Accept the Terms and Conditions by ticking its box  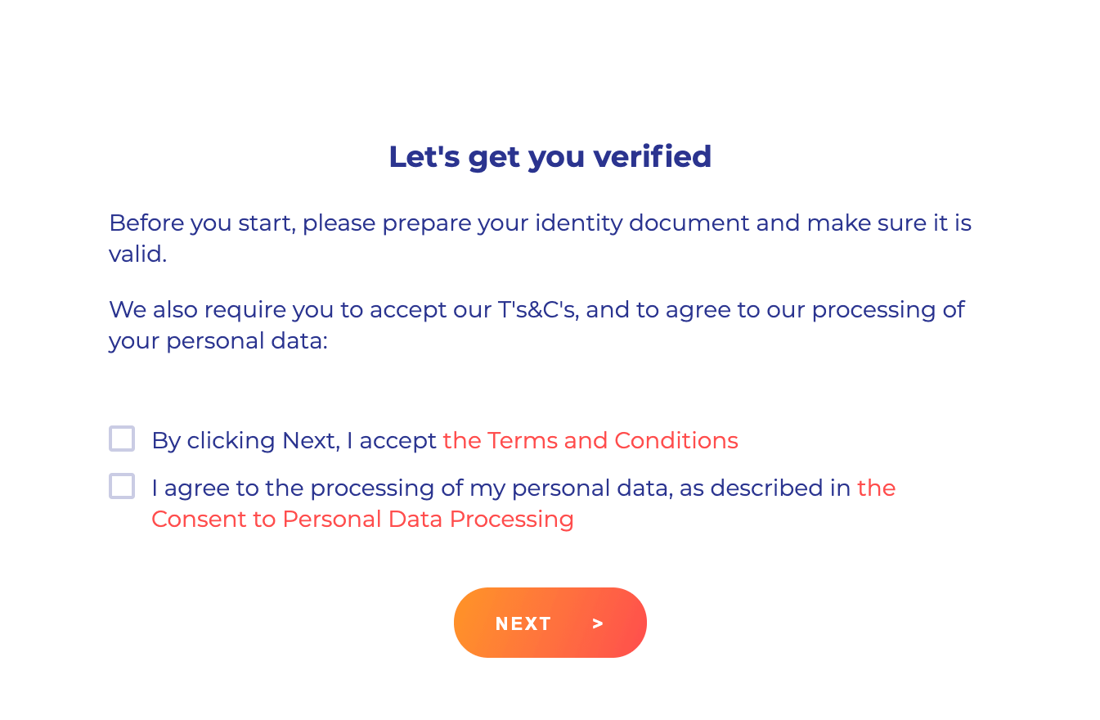point(121,439)
